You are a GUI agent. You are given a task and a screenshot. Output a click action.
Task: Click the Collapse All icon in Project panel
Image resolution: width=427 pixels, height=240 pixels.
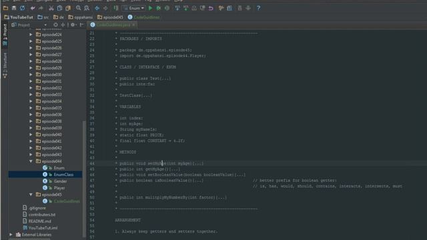point(63,25)
